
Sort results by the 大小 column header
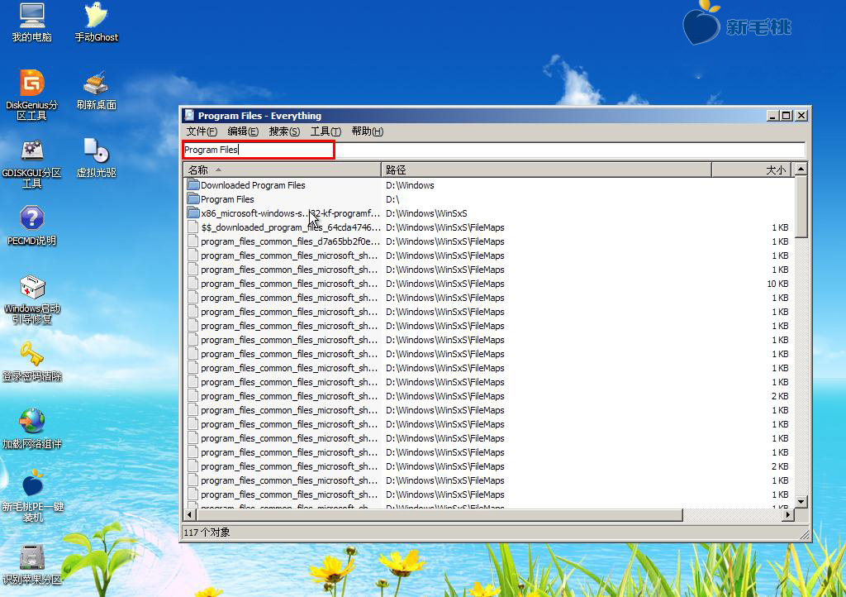click(x=752, y=170)
